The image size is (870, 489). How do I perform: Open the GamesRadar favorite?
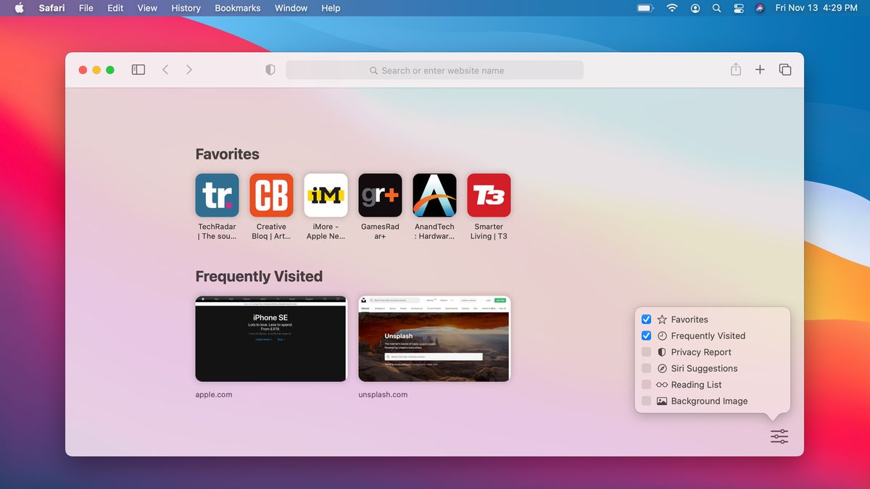(380, 194)
